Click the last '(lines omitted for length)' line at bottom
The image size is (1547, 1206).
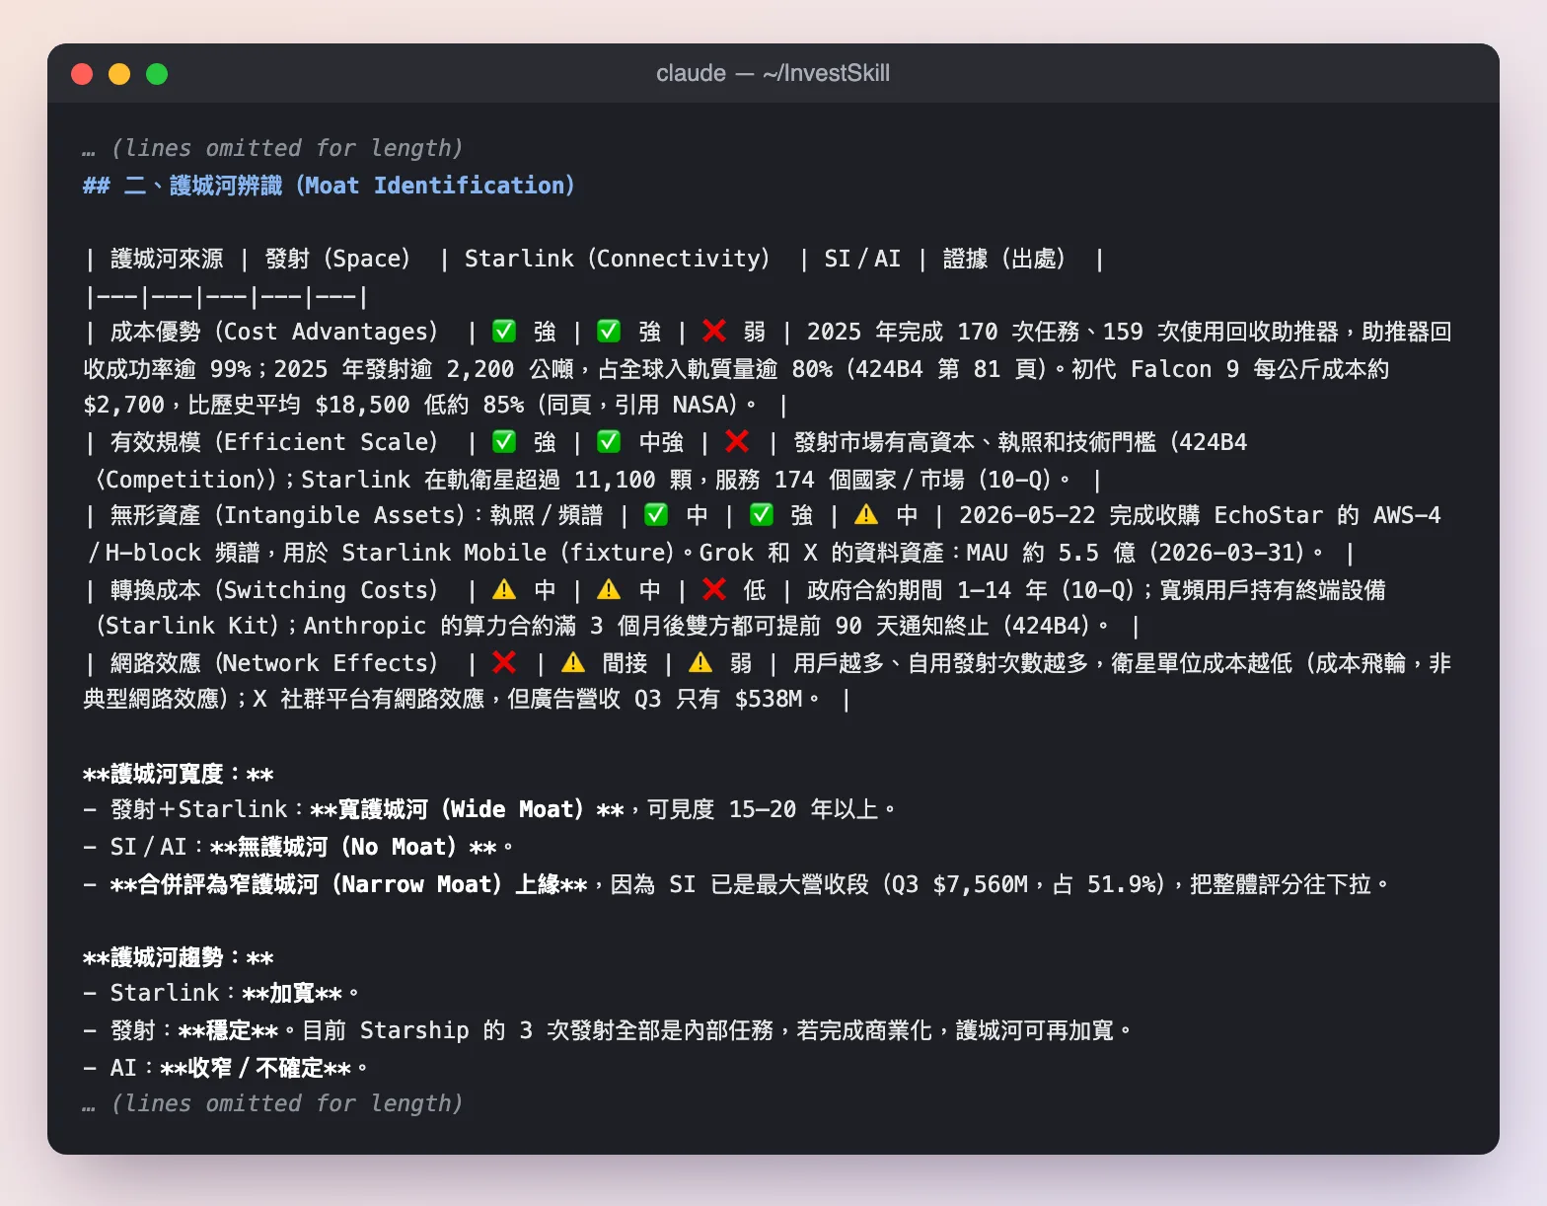pos(286,1103)
